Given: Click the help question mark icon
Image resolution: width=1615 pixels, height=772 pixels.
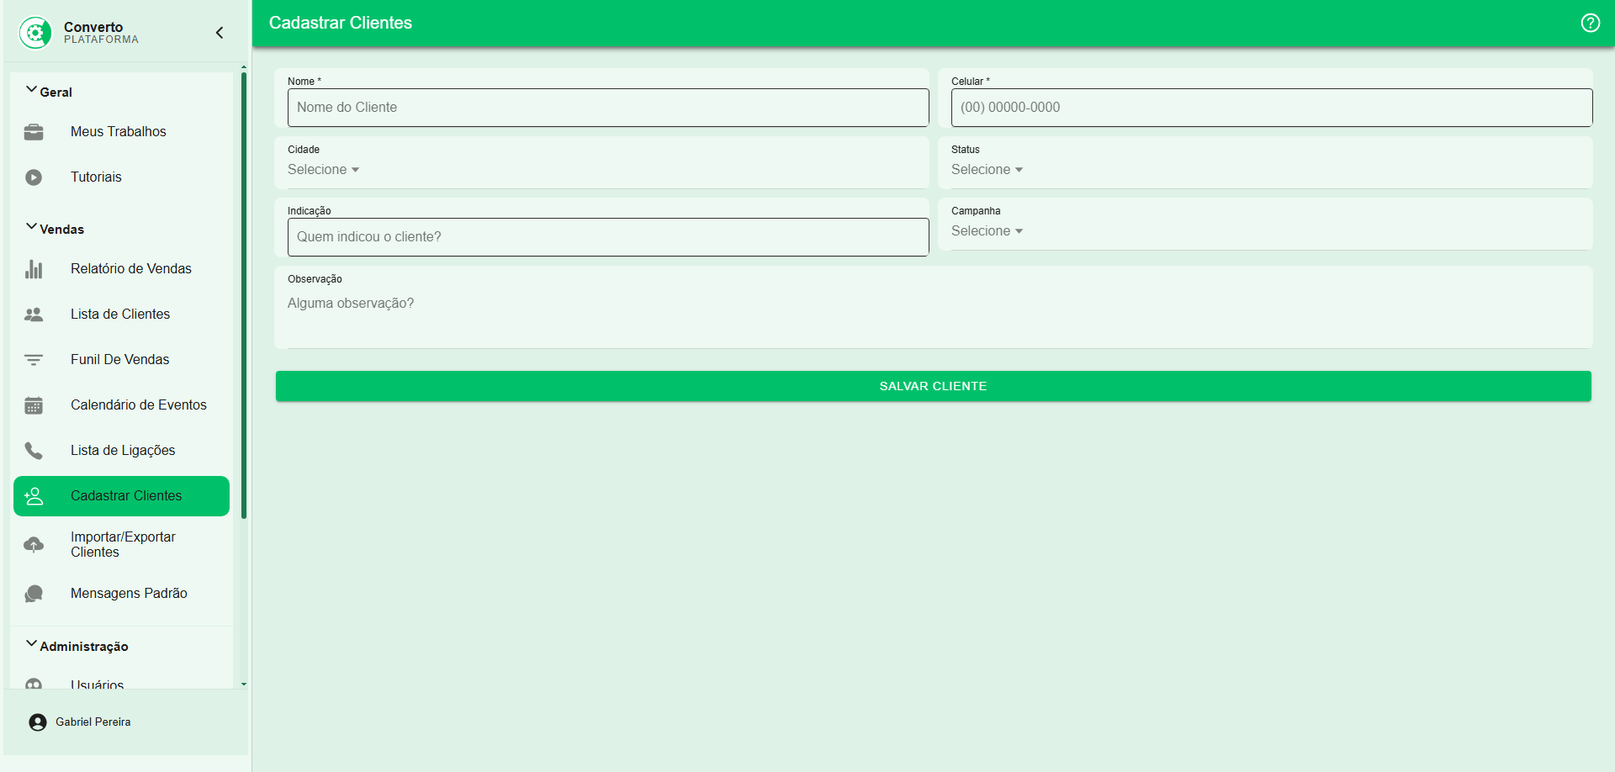Looking at the screenshot, I should 1590,23.
